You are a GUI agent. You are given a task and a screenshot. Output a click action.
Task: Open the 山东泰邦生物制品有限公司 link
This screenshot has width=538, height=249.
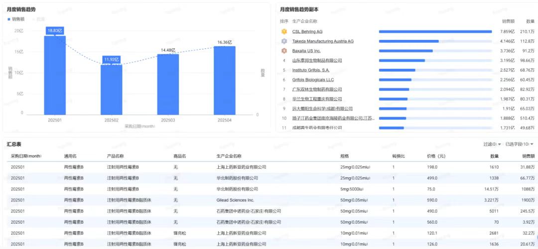point(317,60)
